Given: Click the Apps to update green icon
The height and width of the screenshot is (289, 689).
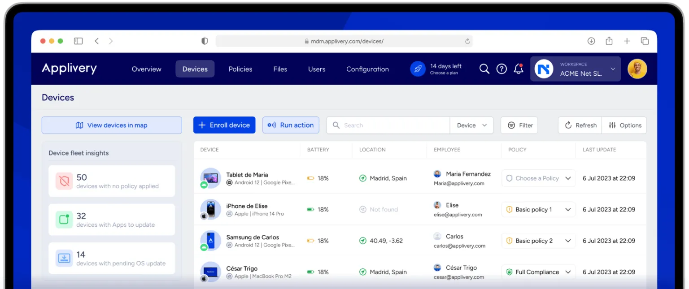Looking at the screenshot, I should (x=64, y=220).
